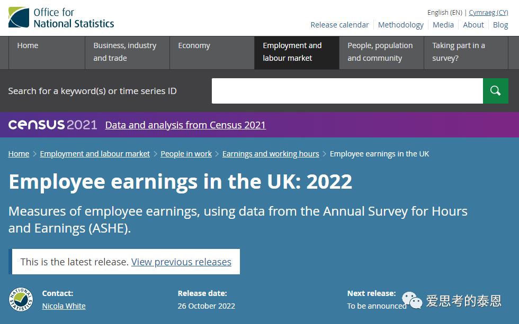Switch language to Cymraeg (CY)

tap(488, 12)
